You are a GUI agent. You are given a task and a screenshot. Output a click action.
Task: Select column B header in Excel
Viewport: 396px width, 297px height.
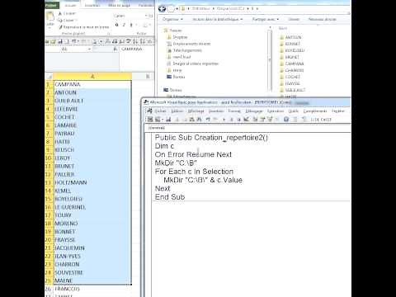point(148,76)
